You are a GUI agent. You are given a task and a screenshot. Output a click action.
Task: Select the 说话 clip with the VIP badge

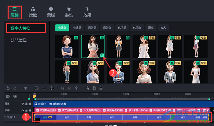[x=46, y=117]
